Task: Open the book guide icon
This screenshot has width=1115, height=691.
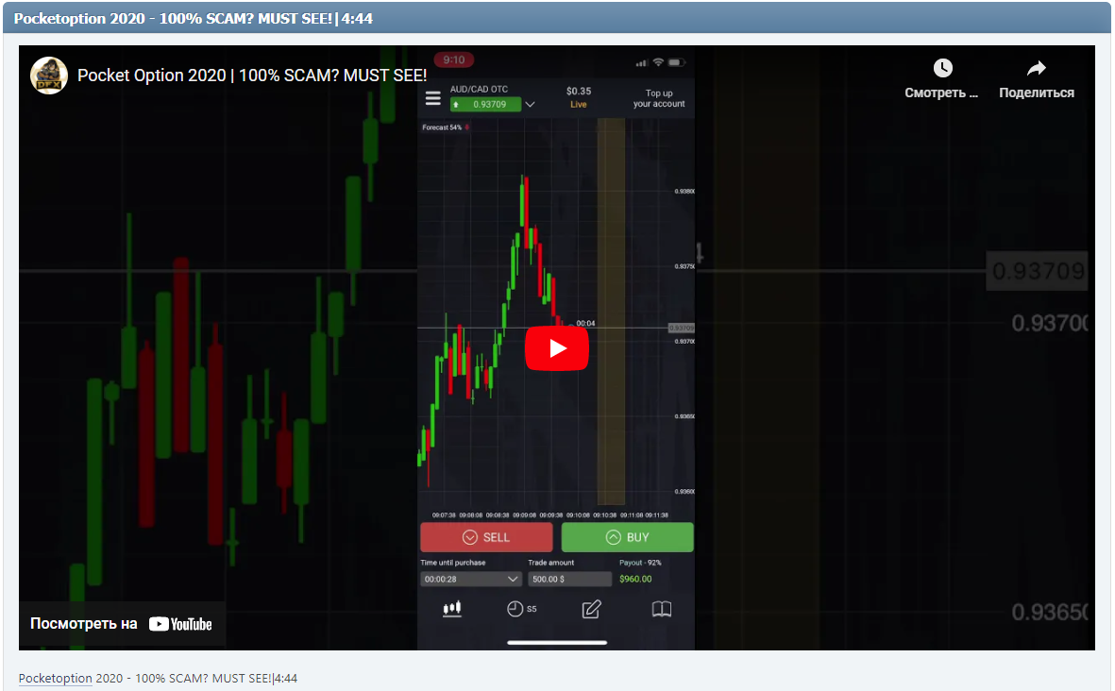Action: 662,609
